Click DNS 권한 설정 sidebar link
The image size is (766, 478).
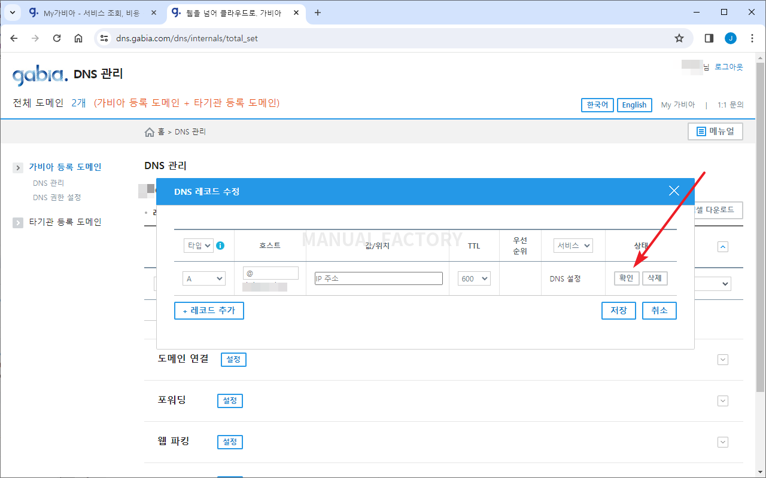tap(57, 198)
